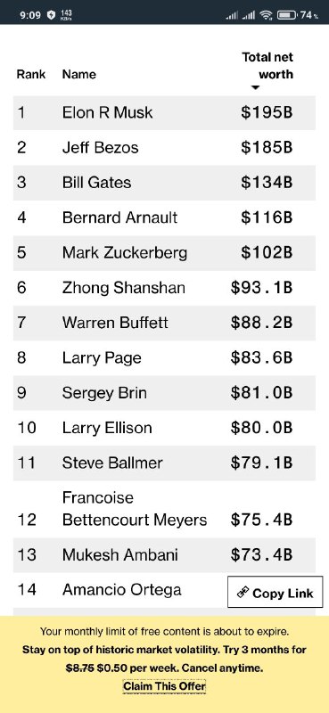This screenshot has height=713, width=329.
Task: Open Mark Zuckerberg's entry
Action: [x=125, y=252]
